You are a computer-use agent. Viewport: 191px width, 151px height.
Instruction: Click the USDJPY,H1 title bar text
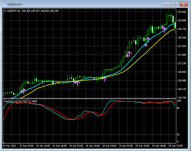click(x=15, y=5)
